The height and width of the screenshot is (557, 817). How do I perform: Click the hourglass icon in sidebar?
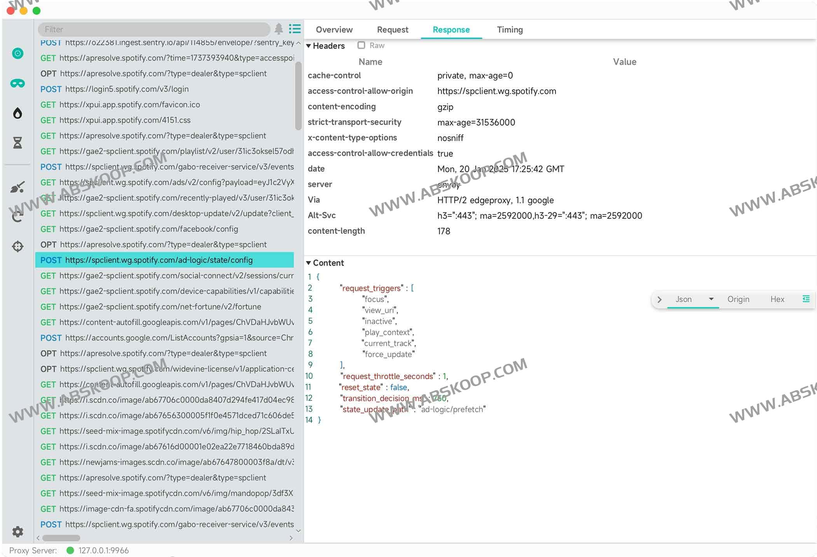click(x=17, y=143)
